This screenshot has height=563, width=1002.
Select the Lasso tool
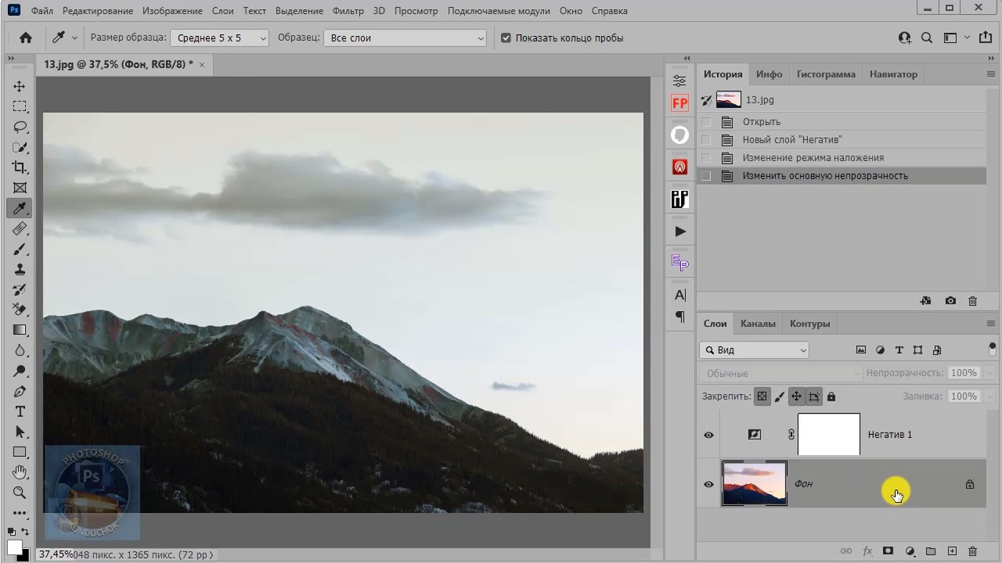point(20,127)
